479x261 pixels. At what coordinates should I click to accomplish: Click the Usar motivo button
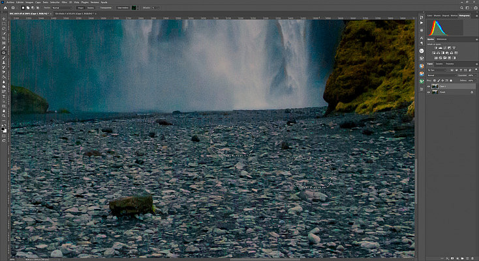coord(123,8)
